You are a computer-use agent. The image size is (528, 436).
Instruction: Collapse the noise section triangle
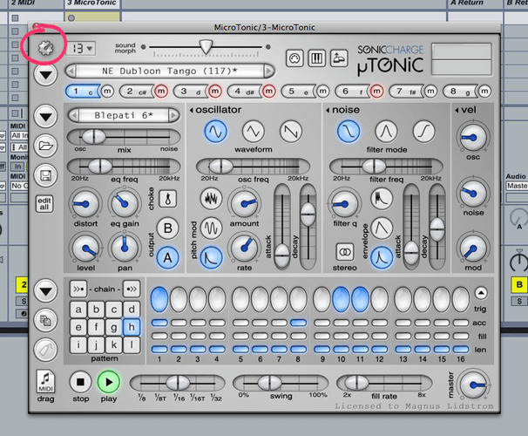(x=328, y=110)
